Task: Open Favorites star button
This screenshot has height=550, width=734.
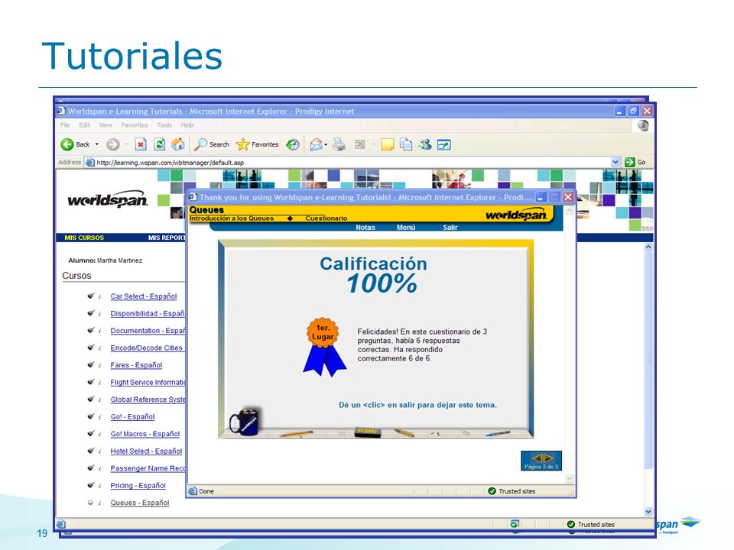Action: coord(258,144)
